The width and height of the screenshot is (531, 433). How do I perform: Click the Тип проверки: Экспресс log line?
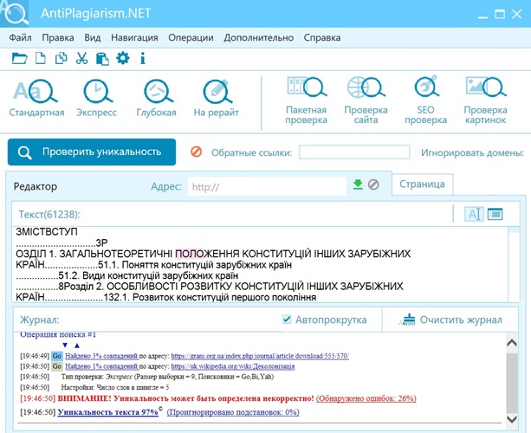[167, 377]
